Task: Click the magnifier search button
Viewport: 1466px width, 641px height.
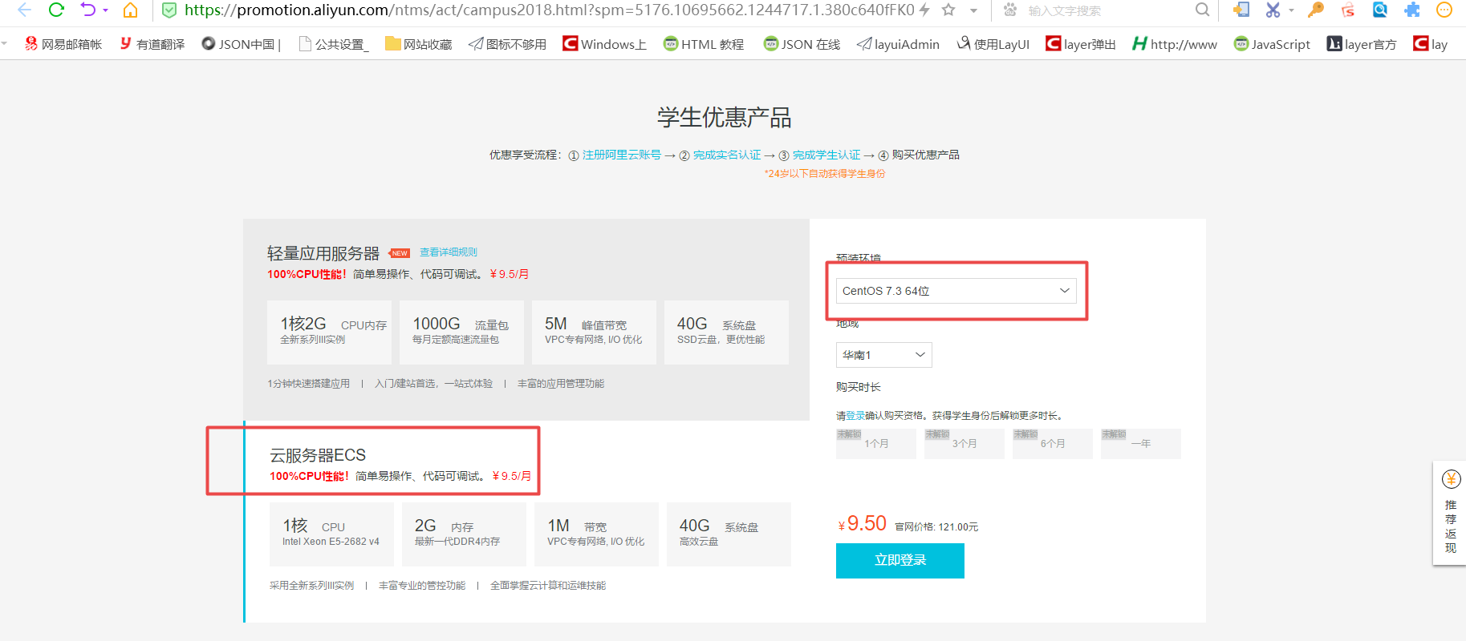Action: 1202,10
